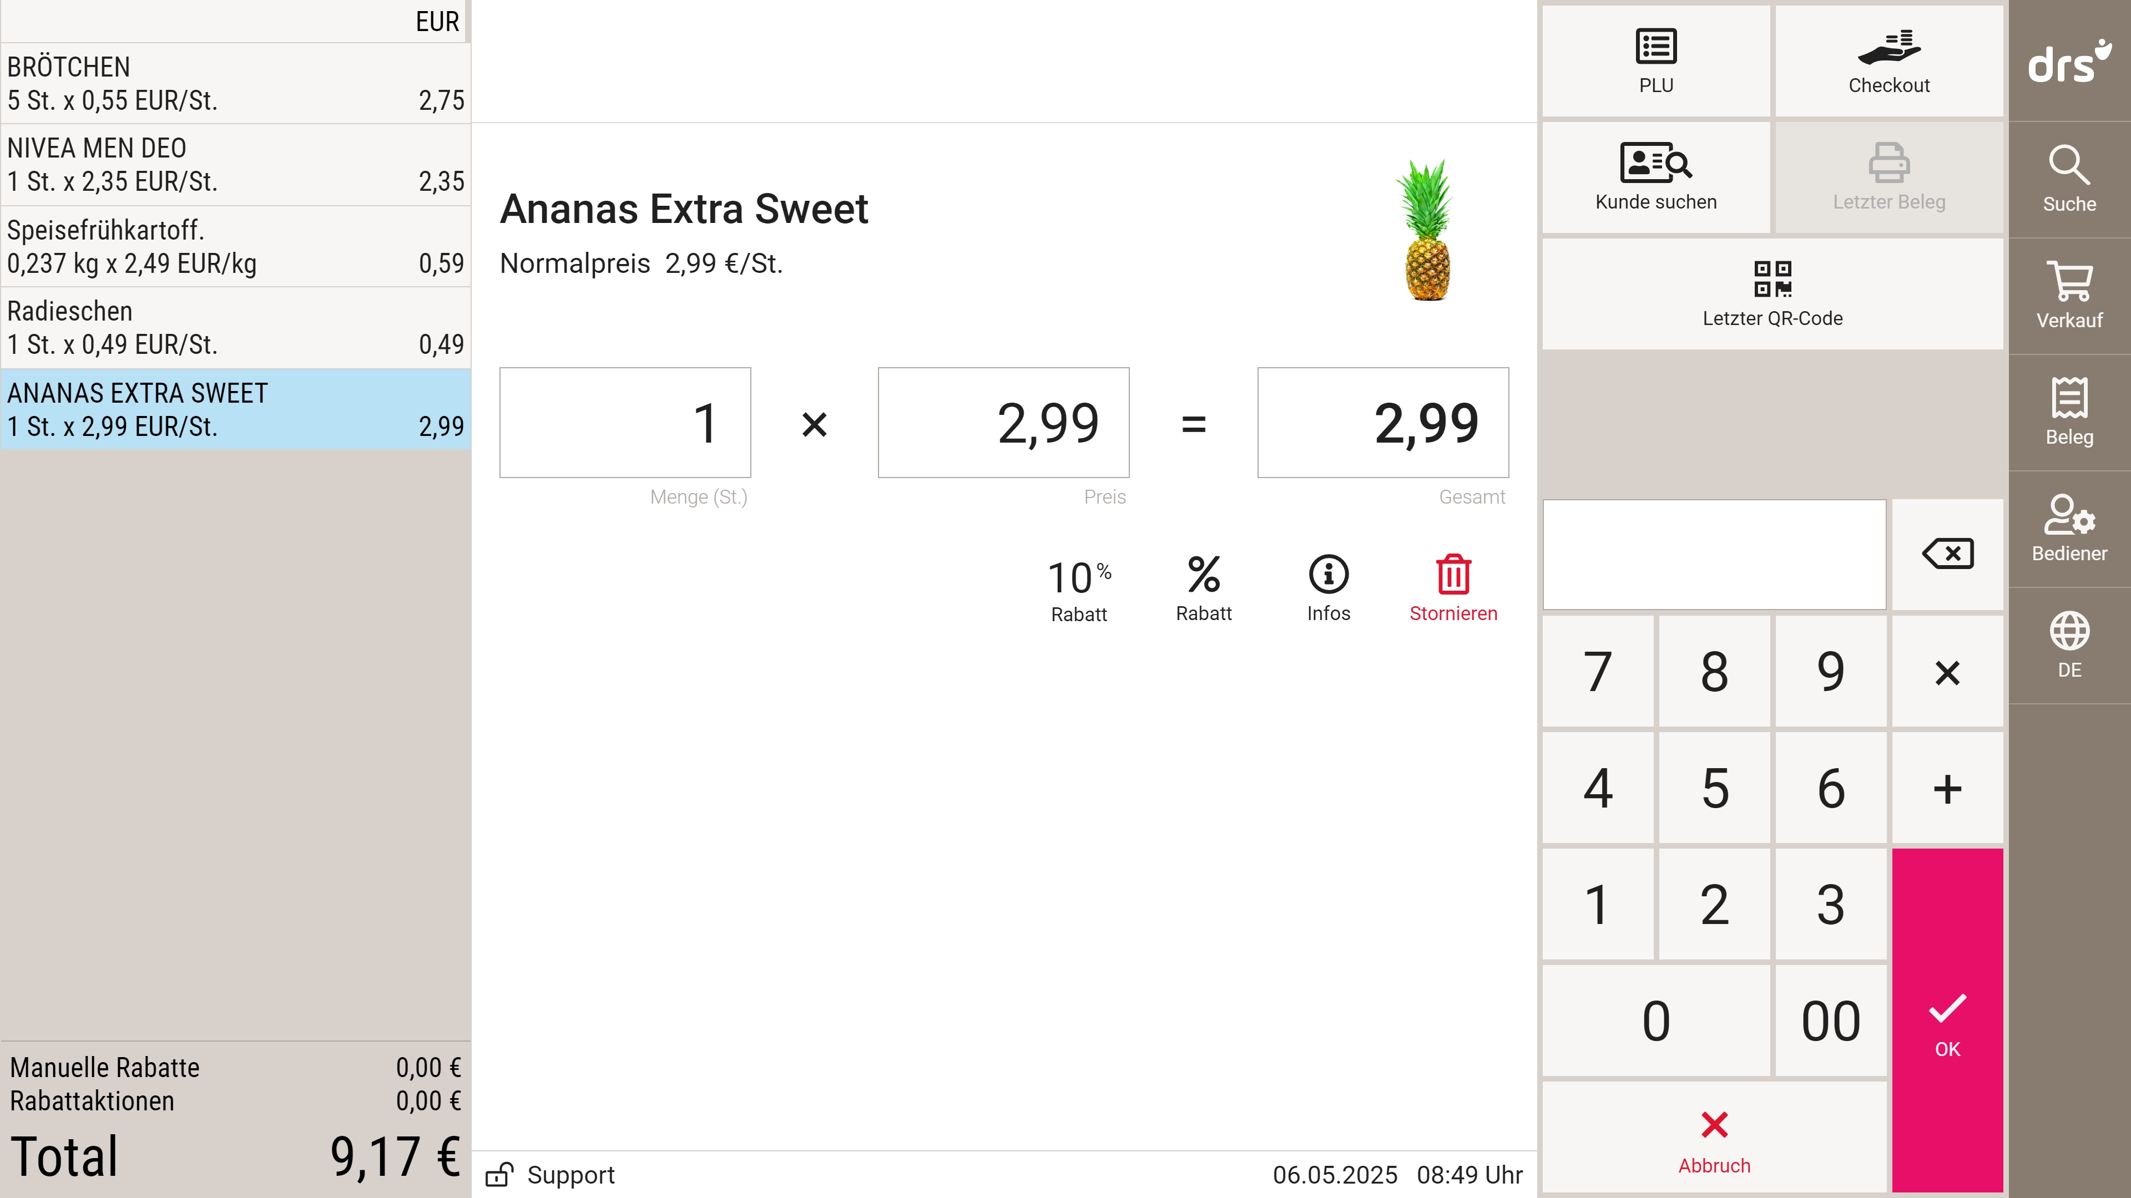The image size is (2131, 1198).
Task: Click the Menge quantity field
Action: [625, 423]
